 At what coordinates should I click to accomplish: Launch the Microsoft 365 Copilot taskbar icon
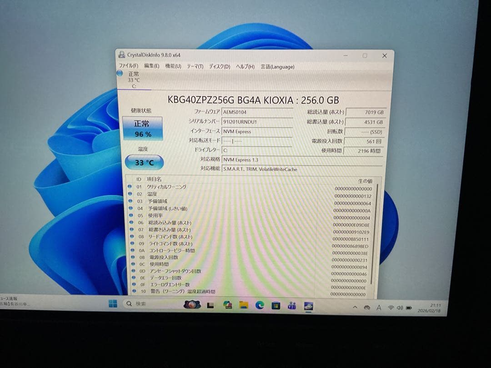point(227,305)
